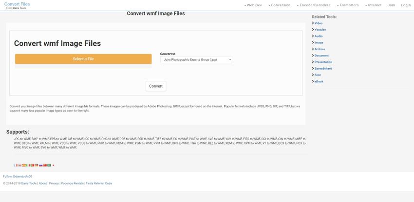Open the Convert to format dropdown

coord(196,59)
